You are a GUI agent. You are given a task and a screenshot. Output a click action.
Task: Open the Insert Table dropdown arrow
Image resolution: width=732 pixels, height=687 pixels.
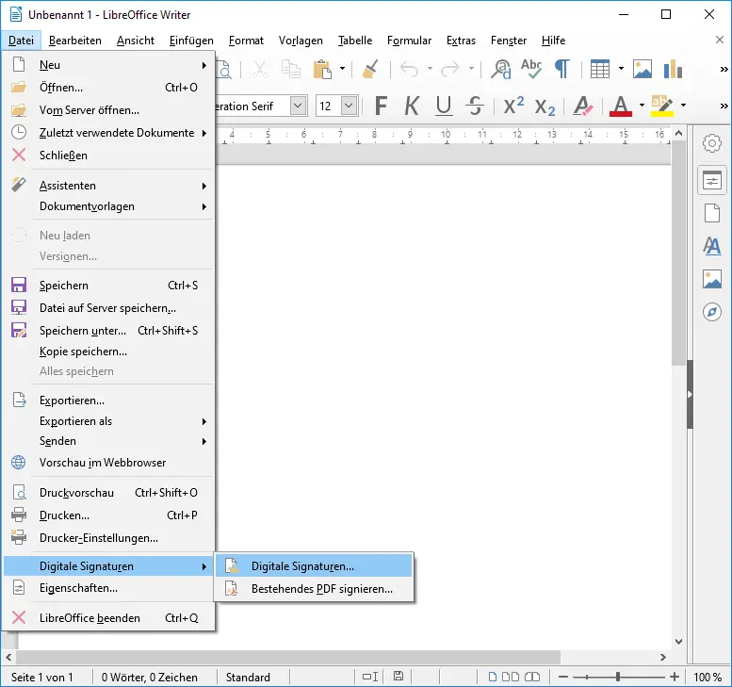(621, 69)
